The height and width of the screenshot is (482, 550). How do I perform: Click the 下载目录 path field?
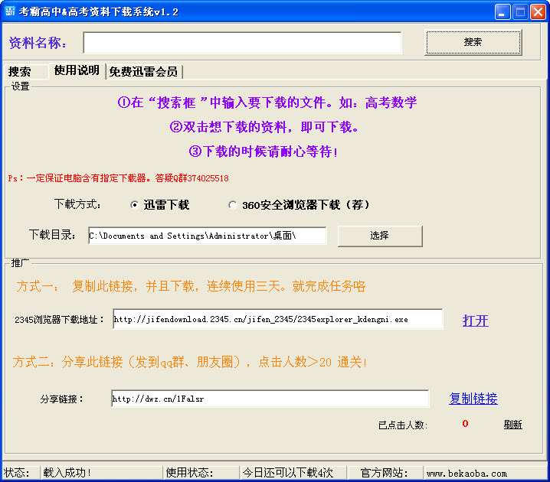[x=207, y=236]
